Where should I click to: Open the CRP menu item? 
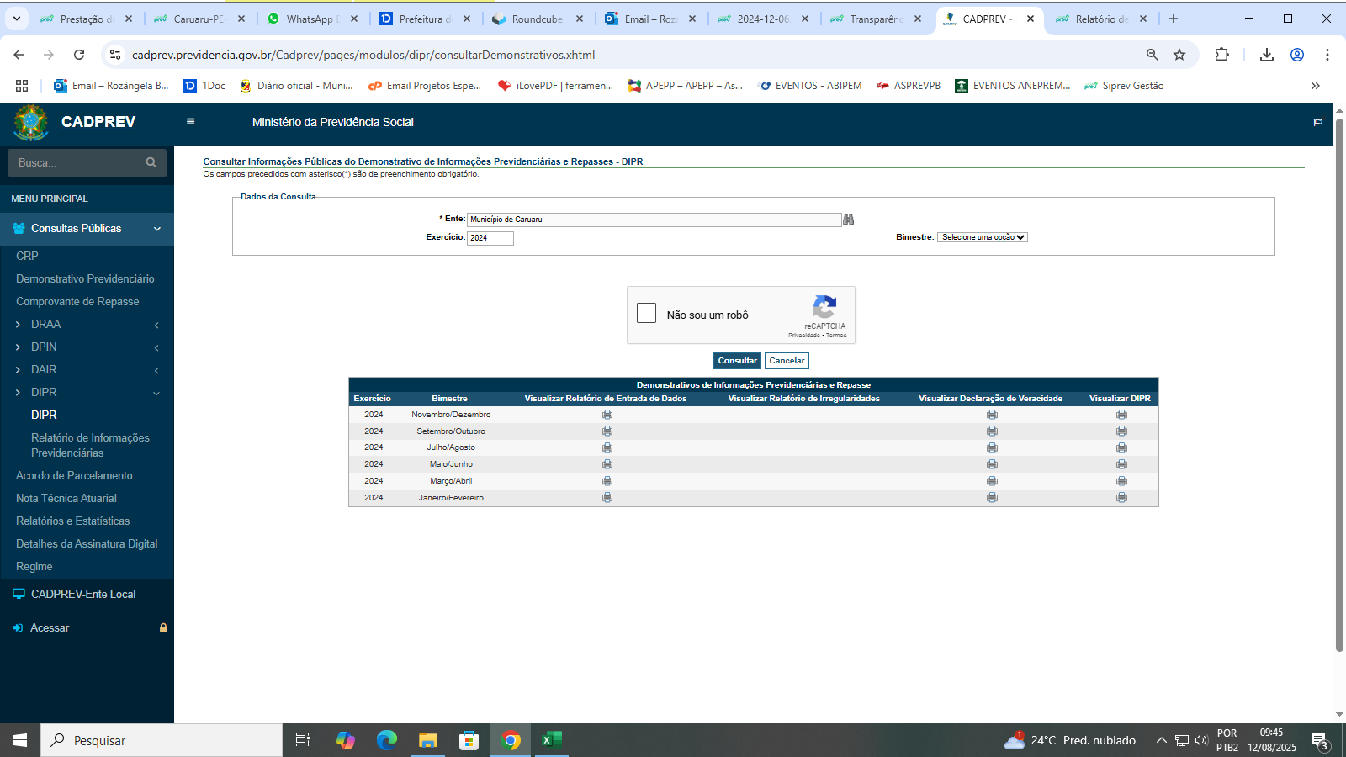click(x=27, y=256)
